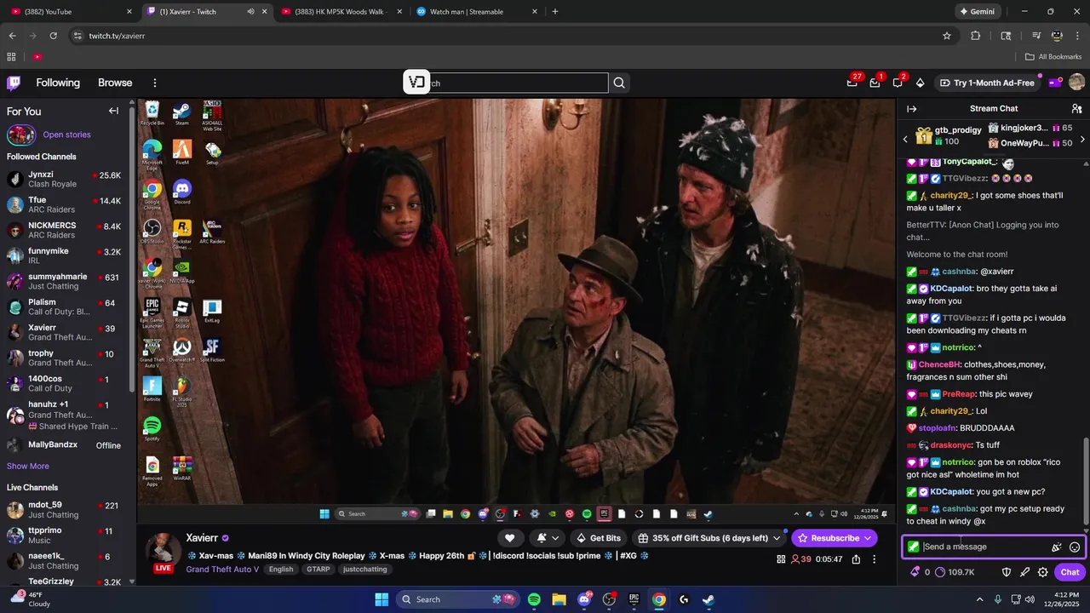Click the sword mod tools icon
1090x613 pixels.
click(1024, 572)
